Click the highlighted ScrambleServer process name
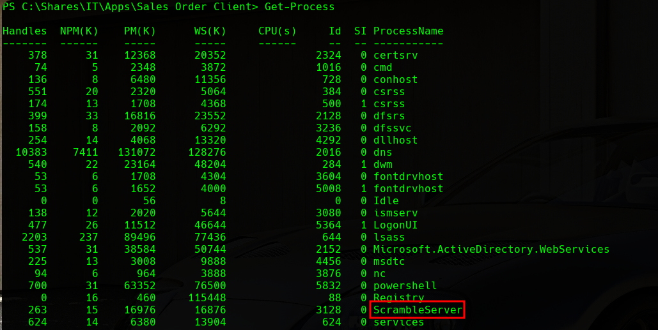658x330 pixels. pos(417,310)
